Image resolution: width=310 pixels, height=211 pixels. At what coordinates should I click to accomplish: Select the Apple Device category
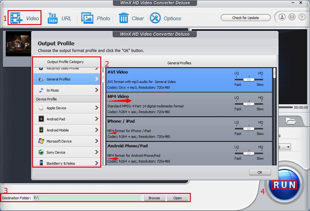(67, 108)
